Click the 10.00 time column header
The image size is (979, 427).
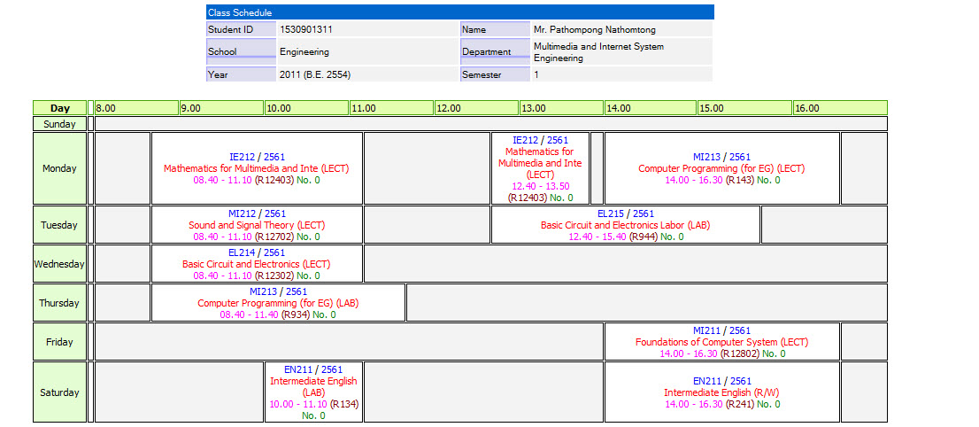[x=306, y=108]
